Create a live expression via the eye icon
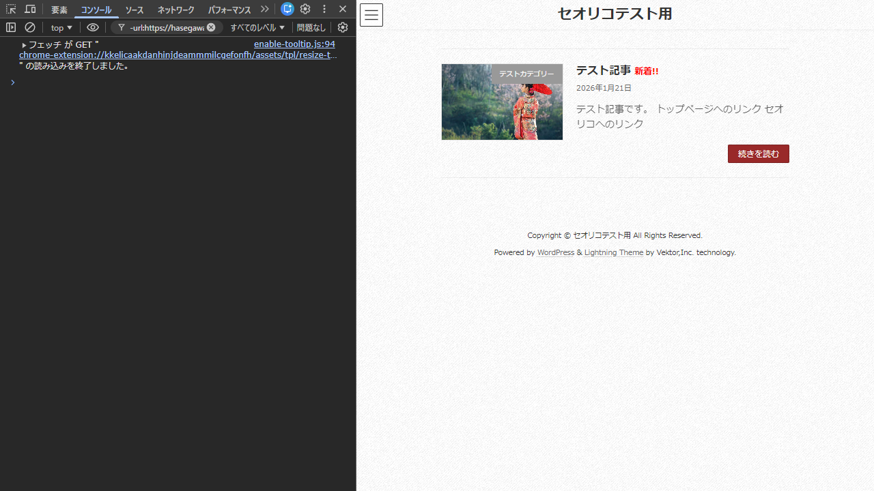 (x=93, y=27)
